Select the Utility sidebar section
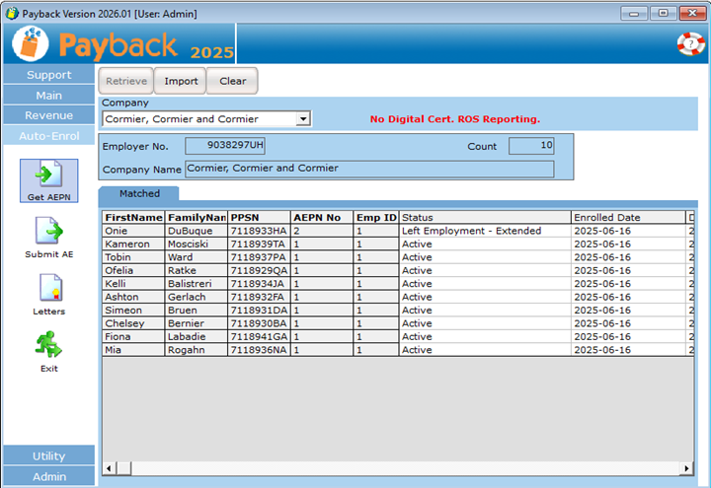Viewport: 711px width, 488px height. click(x=49, y=455)
